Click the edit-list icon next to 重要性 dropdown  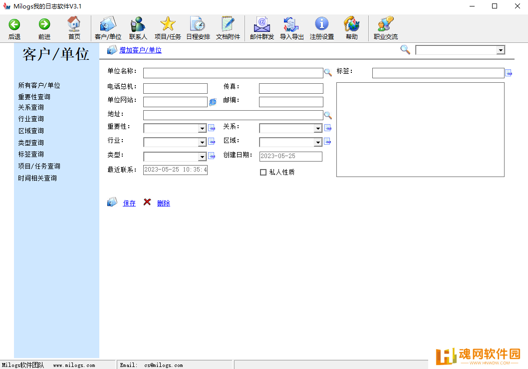pos(212,128)
